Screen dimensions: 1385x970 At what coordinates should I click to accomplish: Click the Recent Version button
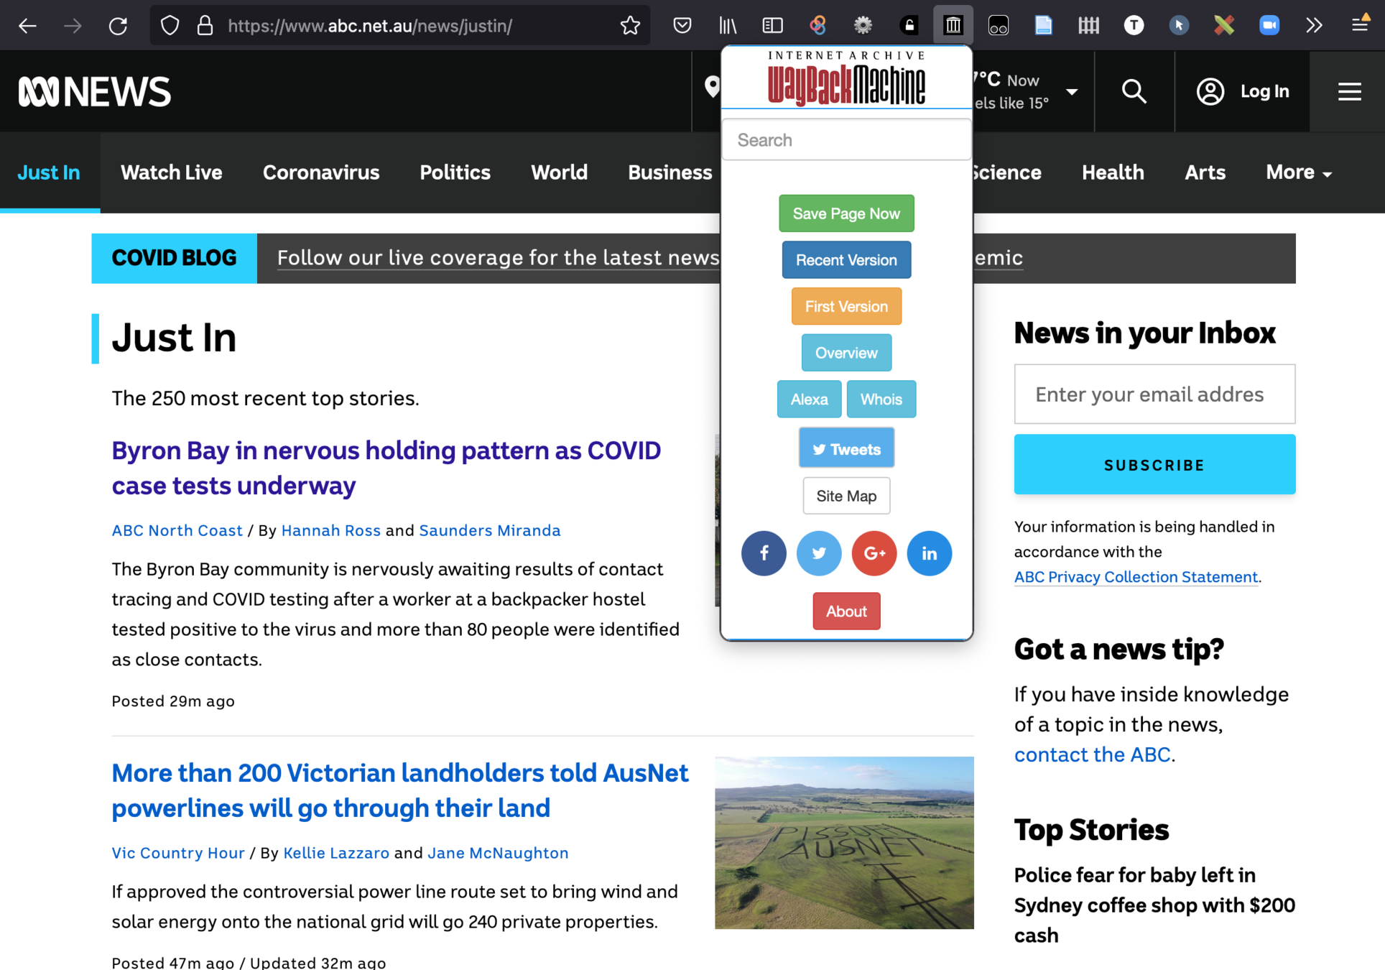point(846,260)
